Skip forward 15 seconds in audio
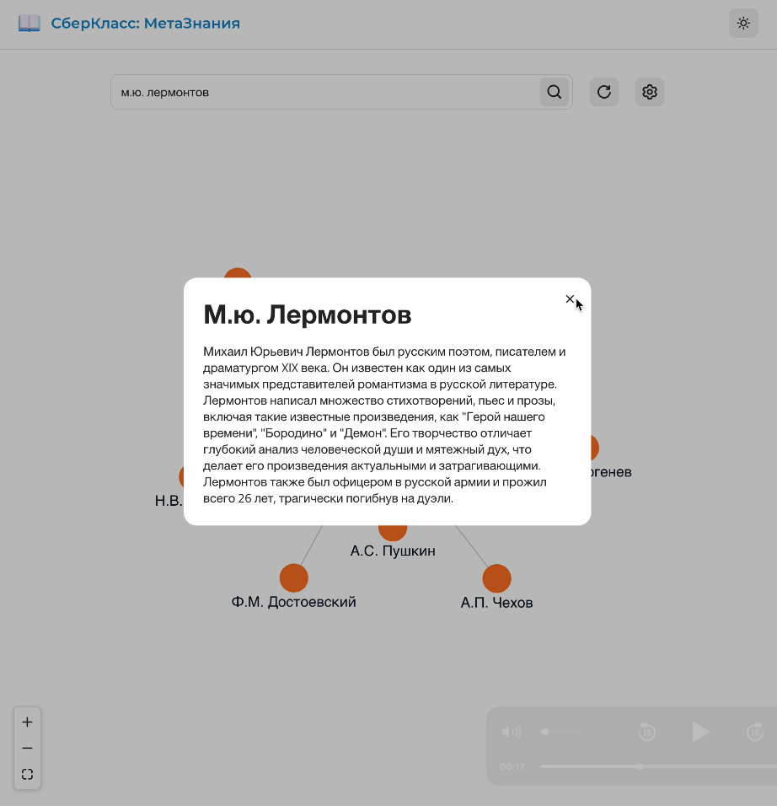Viewport: 777px width, 806px height. click(755, 732)
